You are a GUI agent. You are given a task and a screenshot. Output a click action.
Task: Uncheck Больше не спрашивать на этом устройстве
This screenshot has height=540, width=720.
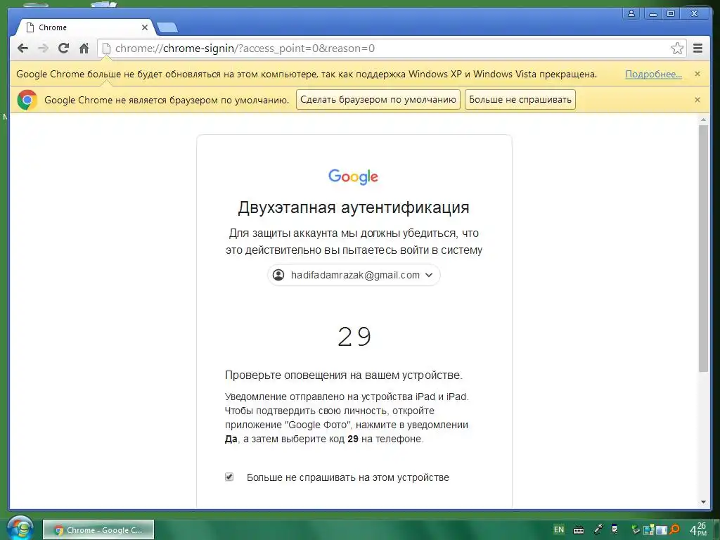tap(229, 477)
